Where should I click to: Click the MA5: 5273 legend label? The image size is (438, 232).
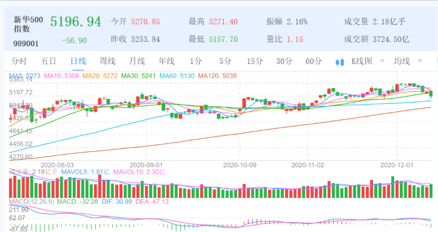(x=25, y=76)
